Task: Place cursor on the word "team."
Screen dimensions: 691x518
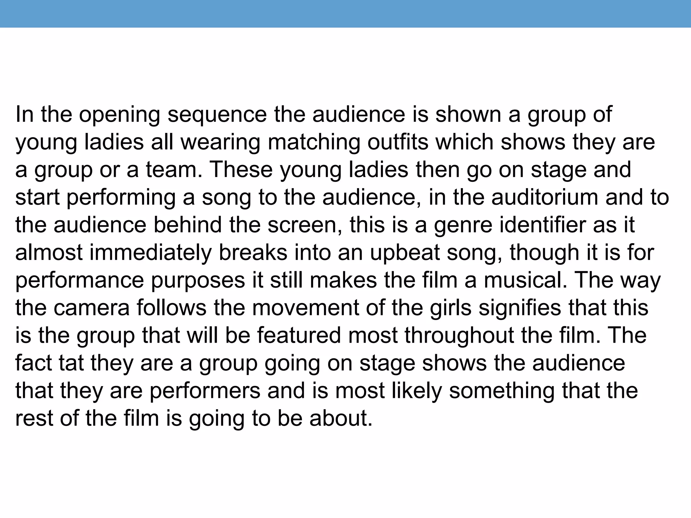Action: [174, 170]
